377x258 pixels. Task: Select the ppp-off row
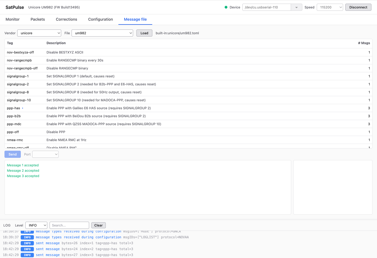point(188,132)
